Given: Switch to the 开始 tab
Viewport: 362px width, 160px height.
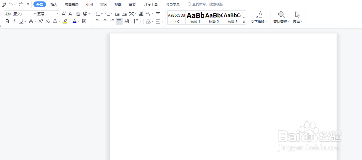Looking at the screenshot, I should [40, 4].
